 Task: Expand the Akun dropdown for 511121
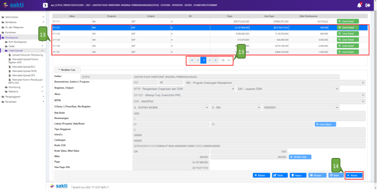coord(248,95)
